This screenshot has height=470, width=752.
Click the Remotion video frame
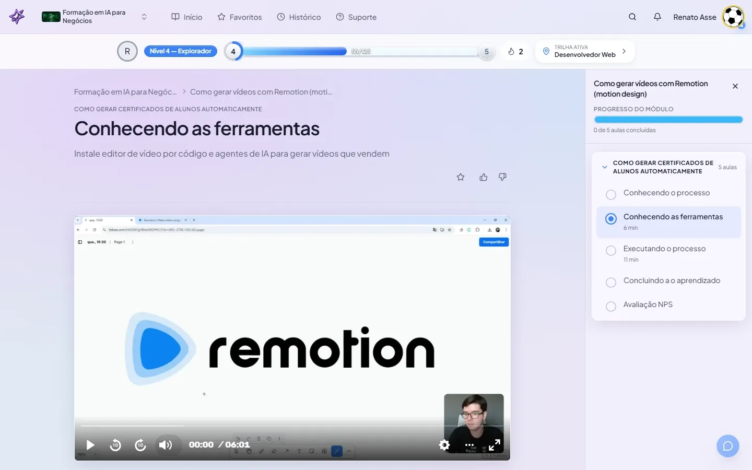[292, 338]
